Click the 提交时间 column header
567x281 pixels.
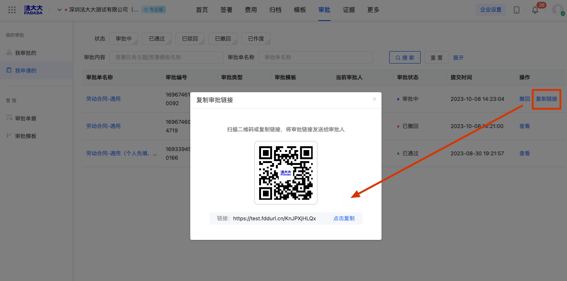(x=461, y=77)
